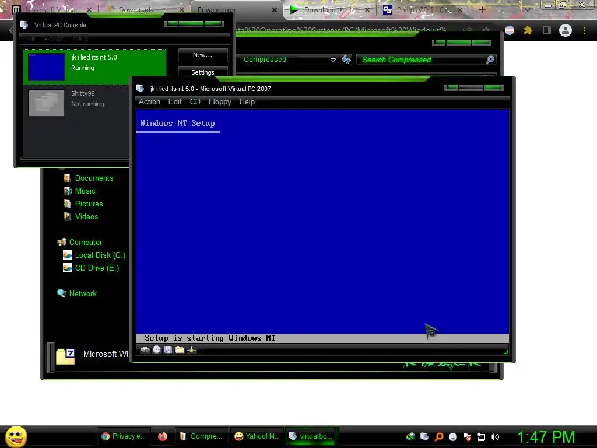Toggle Chrome side panel icon

point(546,30)
